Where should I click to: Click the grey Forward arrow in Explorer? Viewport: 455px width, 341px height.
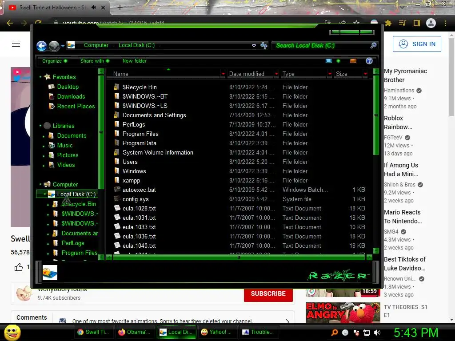coord(54,46)
